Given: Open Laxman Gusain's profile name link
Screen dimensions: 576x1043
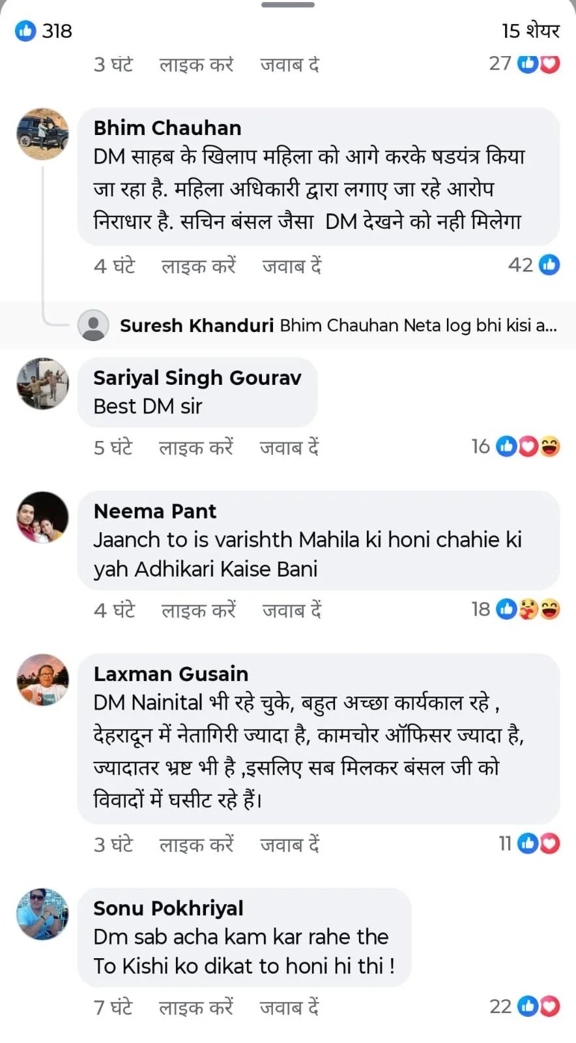Looking at the screenshot, I should [x=171, y=674].
